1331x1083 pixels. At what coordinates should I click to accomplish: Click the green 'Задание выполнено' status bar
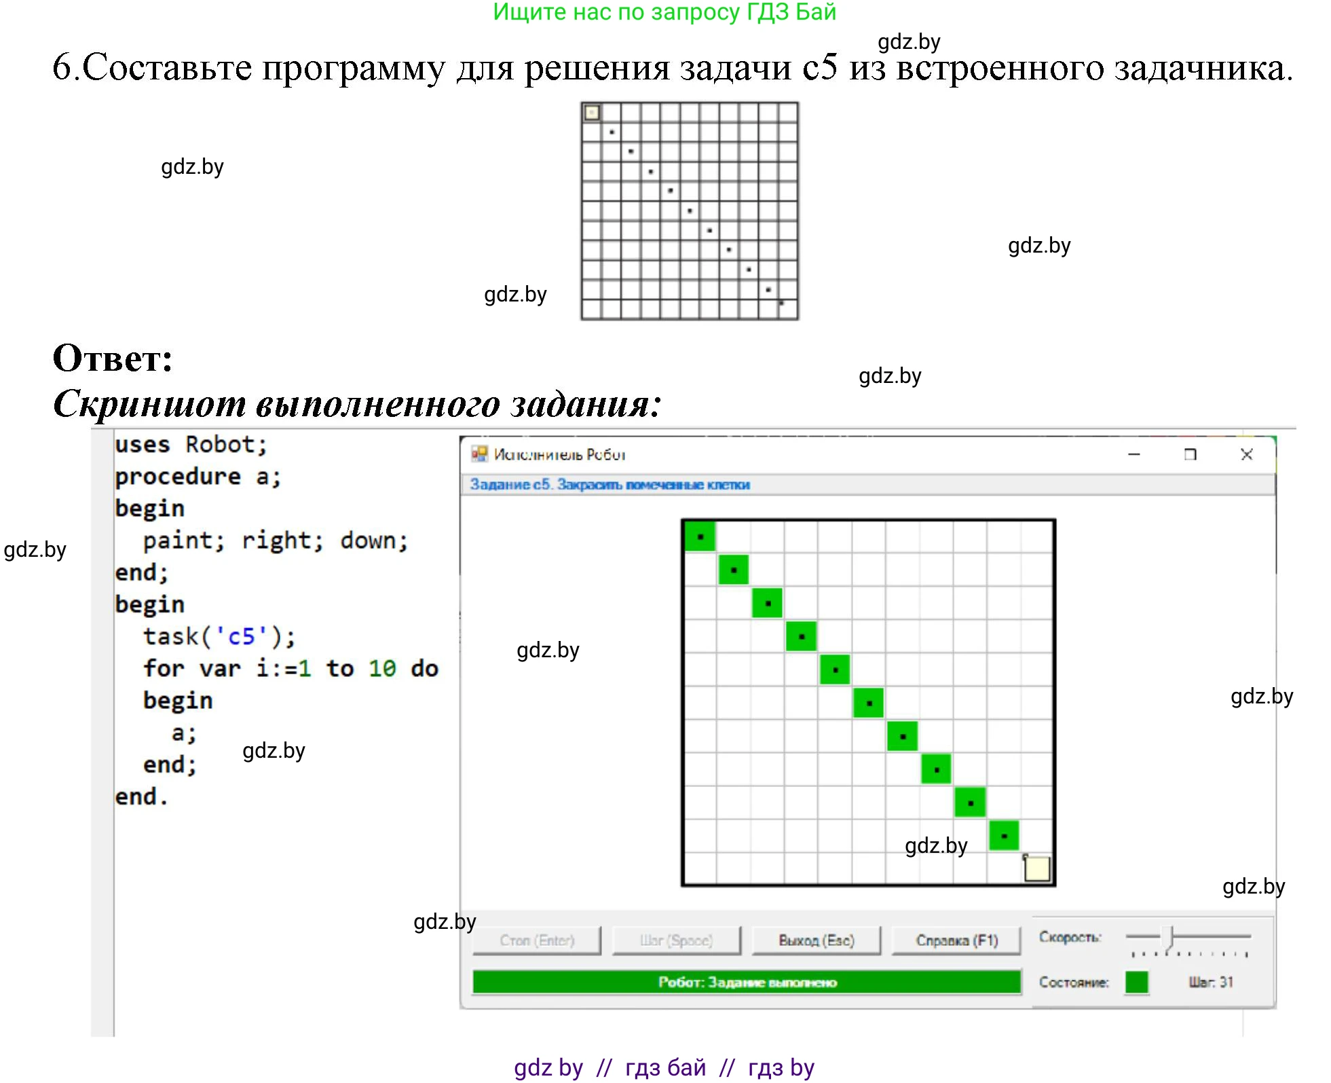[747, 982]
